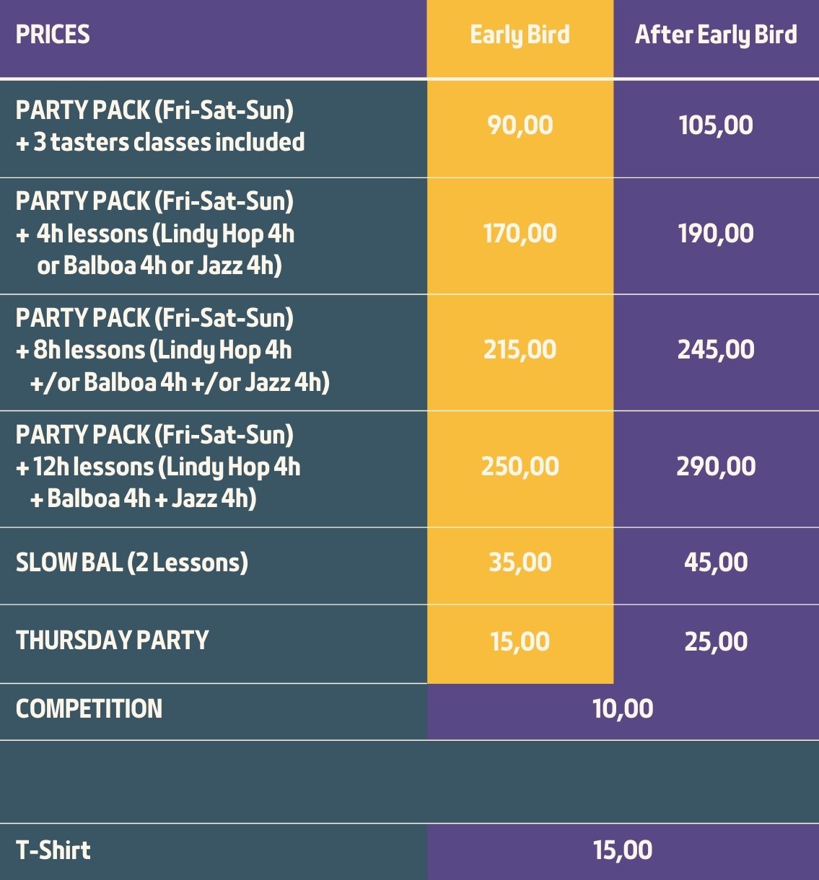Select the THURSDAY PARTY row label
819x880 pixels.
(x=112, y=641)
